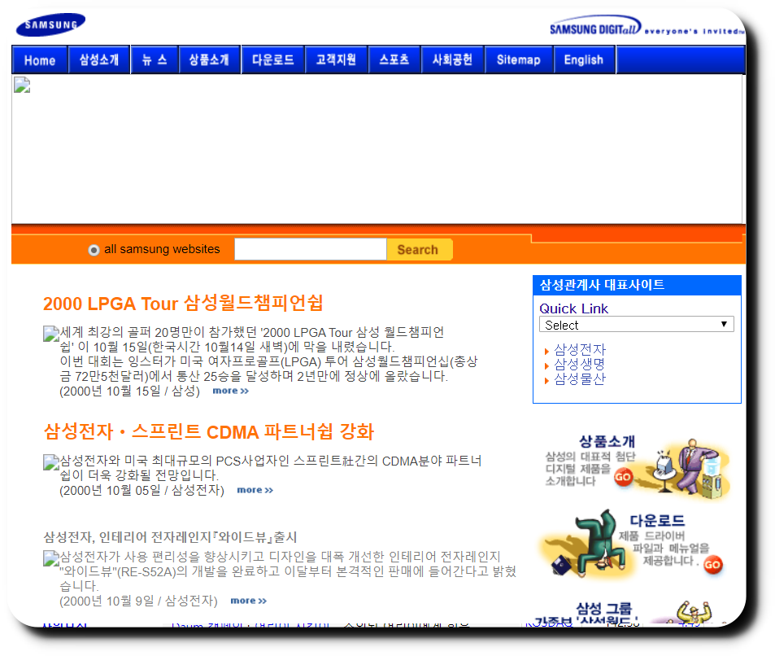Open the 삼성전자·스프린트 CDMA 파트너쉽 강화 headline
The height and width of the screenshot is (656, 775).
click(x=208, y=431)
